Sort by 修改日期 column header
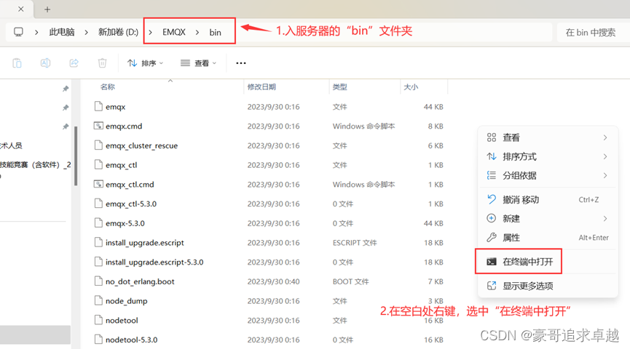 point(261,87)
